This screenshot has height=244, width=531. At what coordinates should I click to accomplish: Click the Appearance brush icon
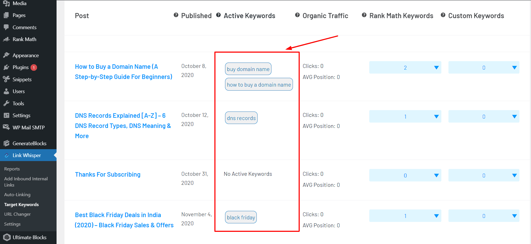pyautogui.click(x=6, y=55)
